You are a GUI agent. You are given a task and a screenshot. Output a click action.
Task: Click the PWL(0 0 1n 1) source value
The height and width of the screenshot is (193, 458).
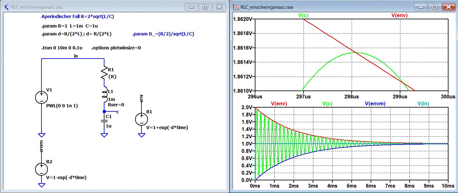click(x=62, y=106)
